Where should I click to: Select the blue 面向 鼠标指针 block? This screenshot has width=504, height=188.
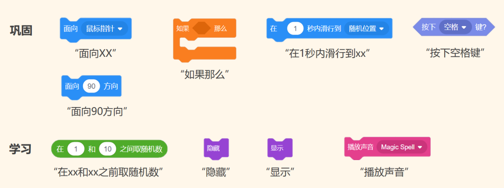coord(96,29)
